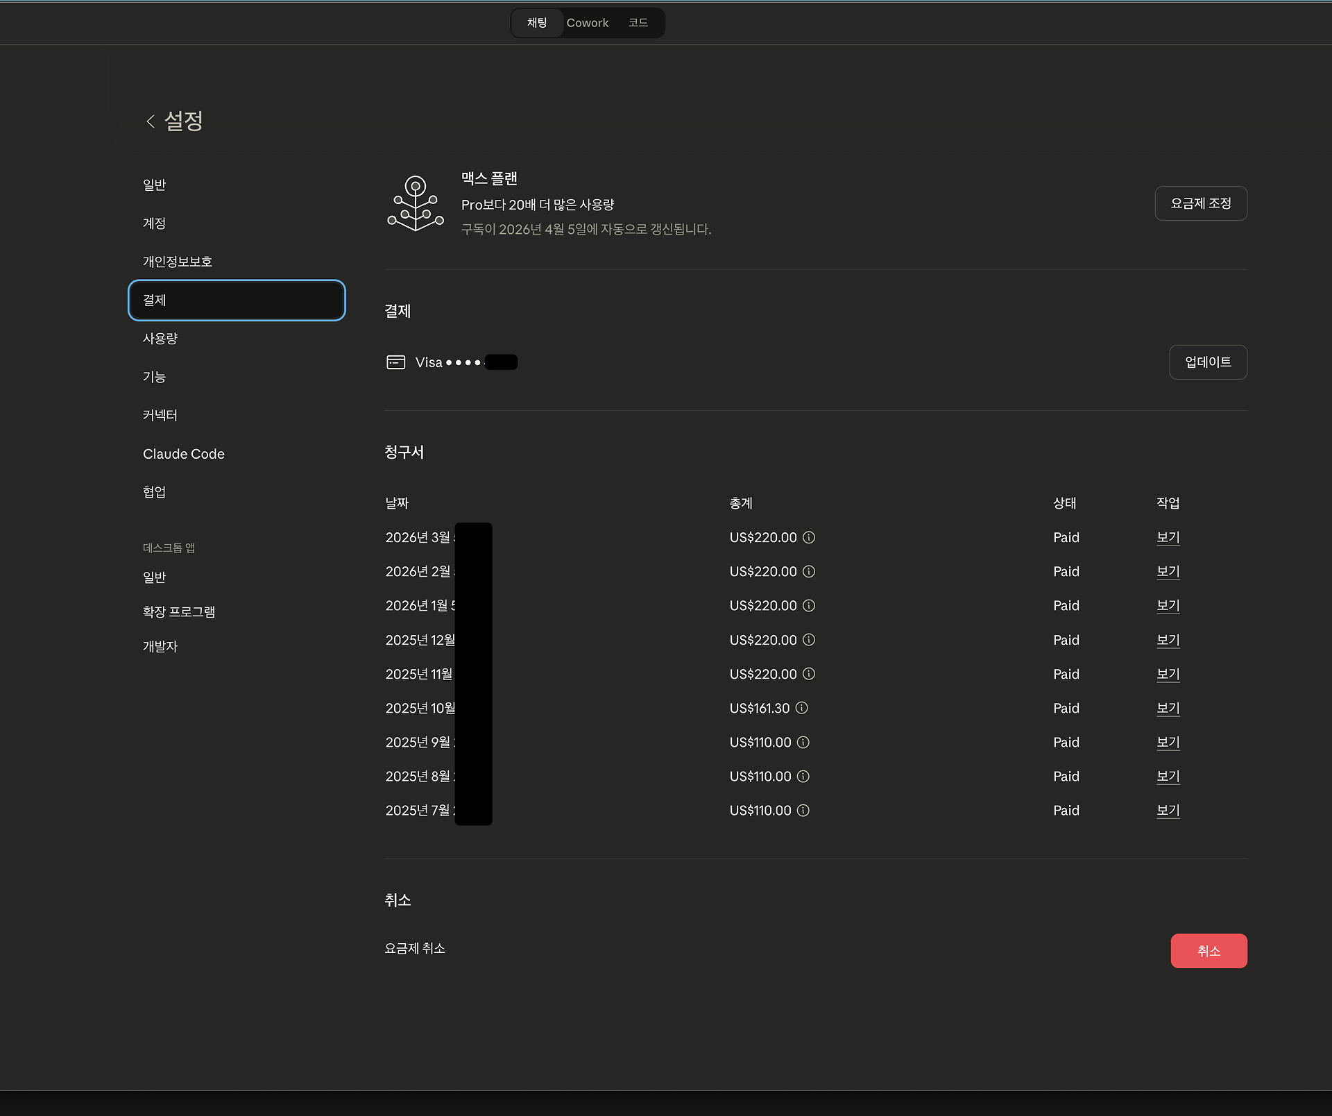1332x1116 pixels.
Task: Open the Claude Code settings section
Action: (x=184, y=454)
